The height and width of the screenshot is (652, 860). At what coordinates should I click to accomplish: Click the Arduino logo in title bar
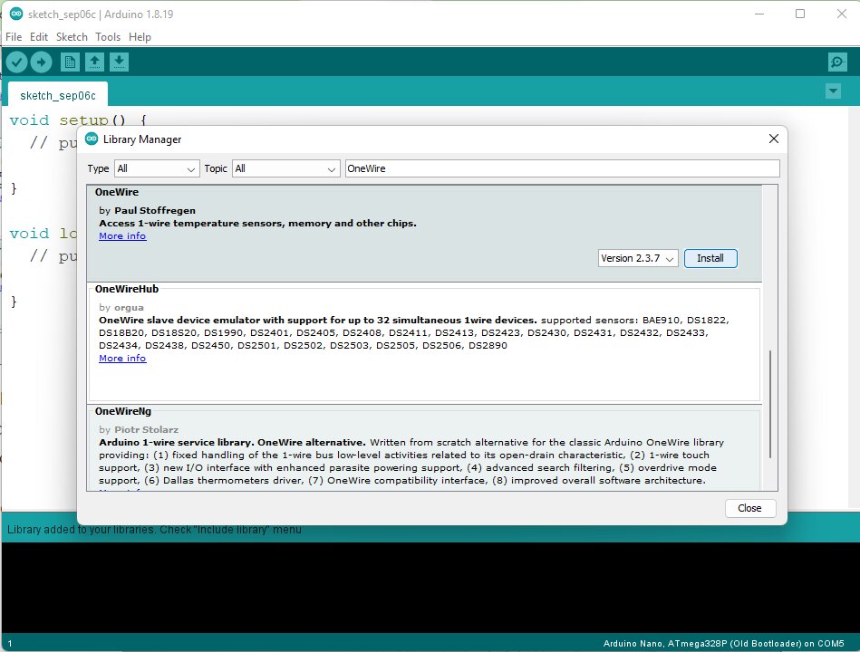click(x=16, y=14)
